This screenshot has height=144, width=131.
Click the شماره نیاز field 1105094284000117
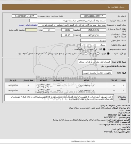pos(93,16)
